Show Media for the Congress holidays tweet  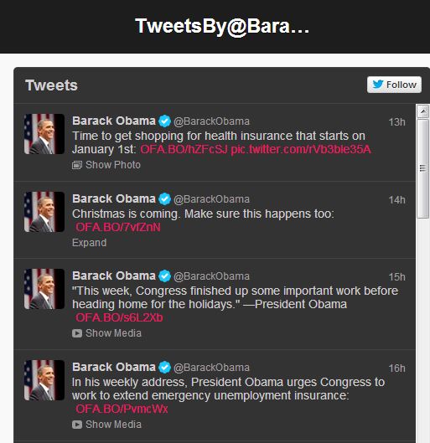(113, 333)
